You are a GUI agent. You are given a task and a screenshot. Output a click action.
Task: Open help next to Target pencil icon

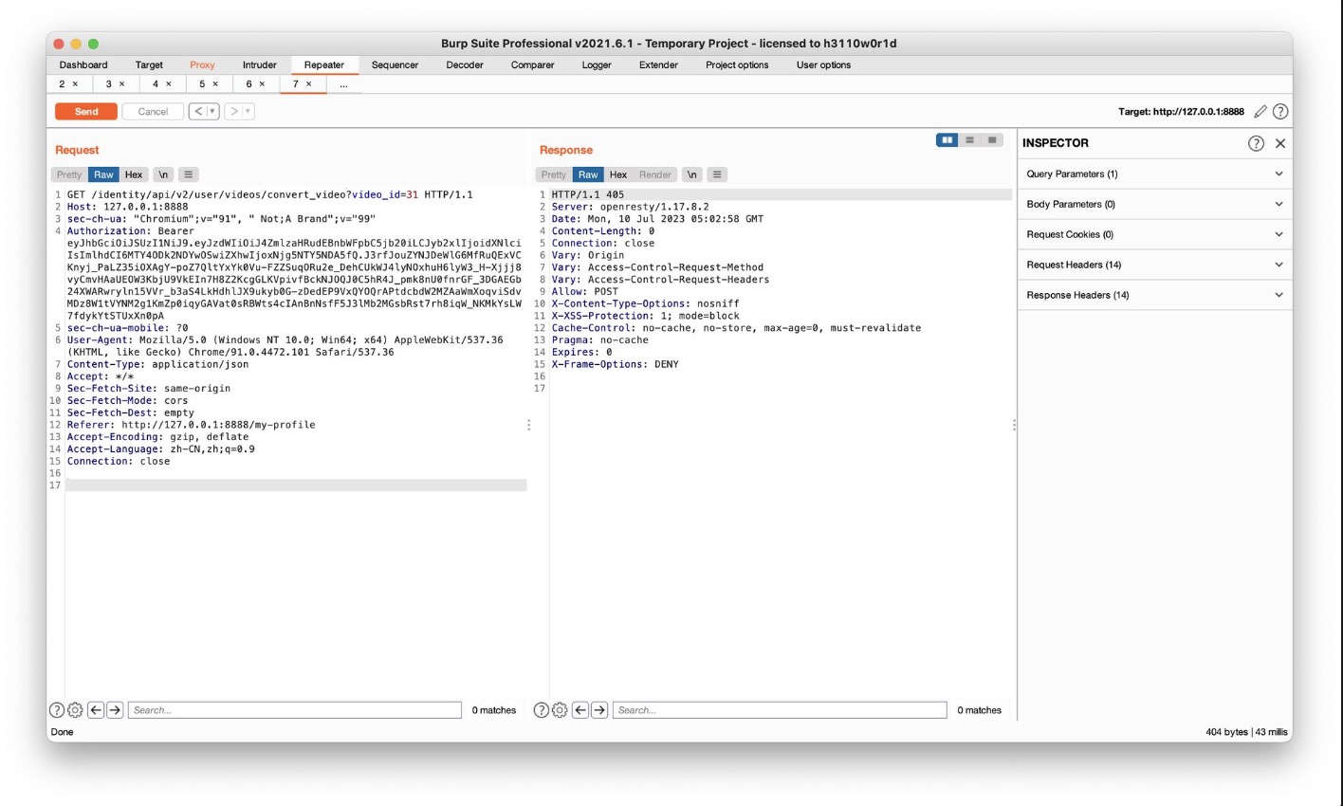pyautogui.click(x=1280, y=112)
